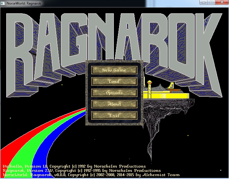Open the Load game menu
The image size is (229, 179).
pos(114,81)
